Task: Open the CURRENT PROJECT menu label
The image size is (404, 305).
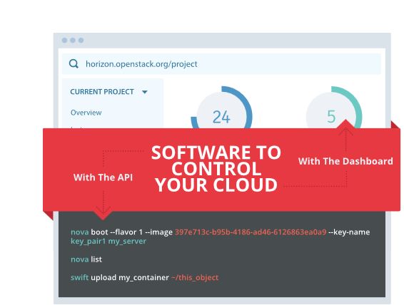Action: click(102, 91)
